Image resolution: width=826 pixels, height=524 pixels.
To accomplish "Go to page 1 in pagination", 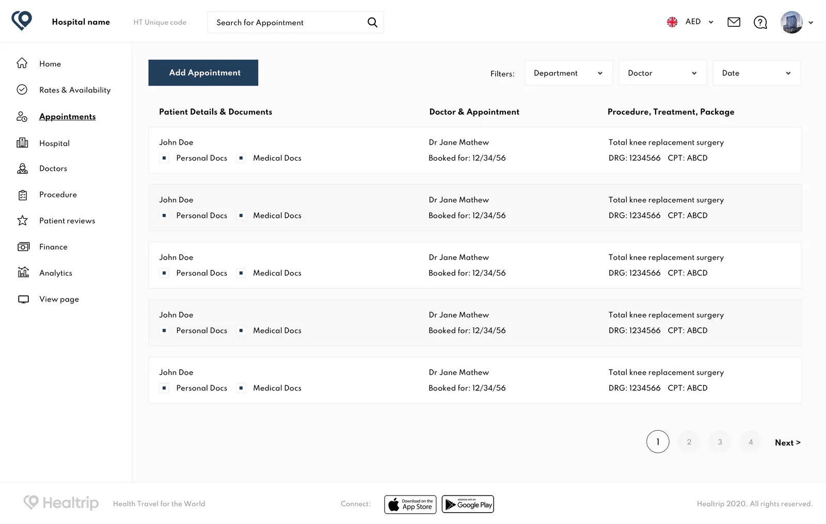I will click(x=658, y=441).
